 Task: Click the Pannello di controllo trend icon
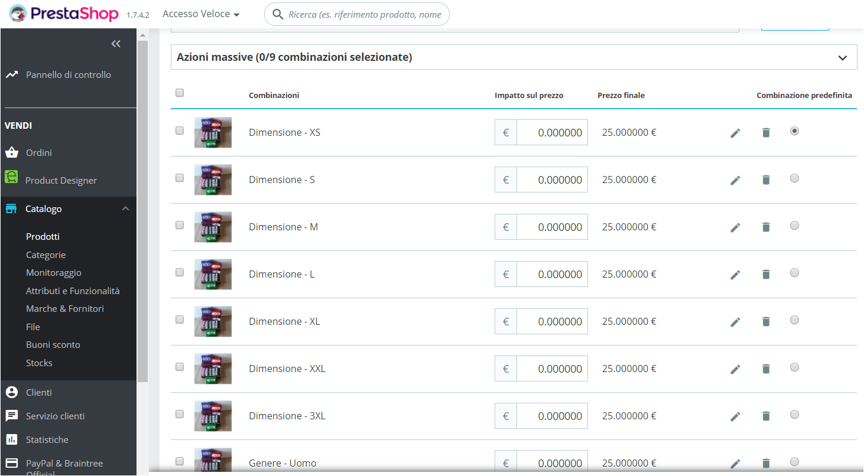point(11,75)
